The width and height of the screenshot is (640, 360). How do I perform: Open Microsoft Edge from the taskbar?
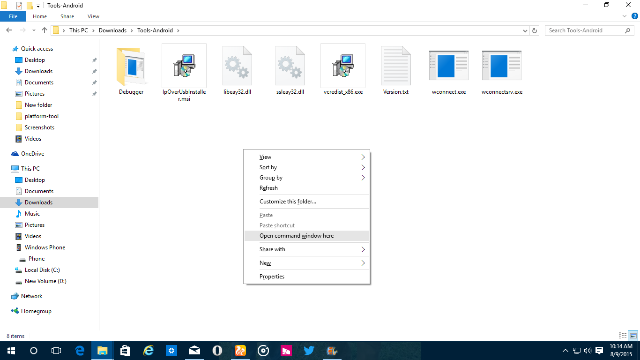click(x=80, y=351)
